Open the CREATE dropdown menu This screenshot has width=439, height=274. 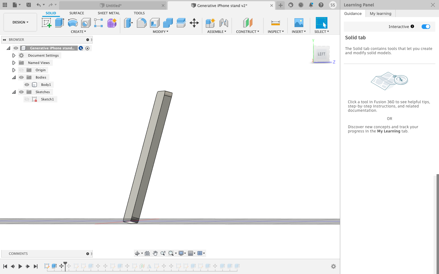point(78,32)
